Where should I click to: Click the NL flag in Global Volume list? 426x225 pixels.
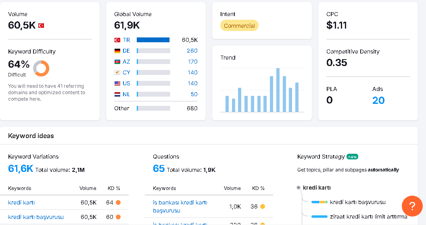point(117,94)
